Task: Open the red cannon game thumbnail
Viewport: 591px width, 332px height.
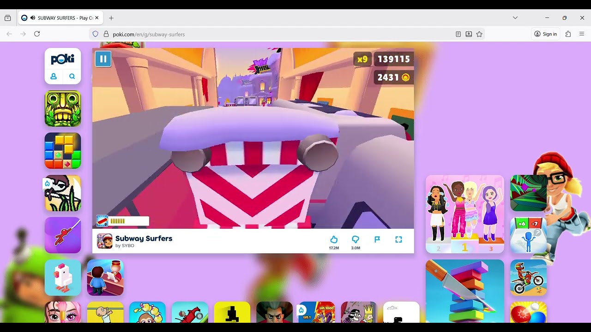Action: pos(190,312)
